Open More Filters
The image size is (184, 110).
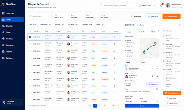coord(136,16)
